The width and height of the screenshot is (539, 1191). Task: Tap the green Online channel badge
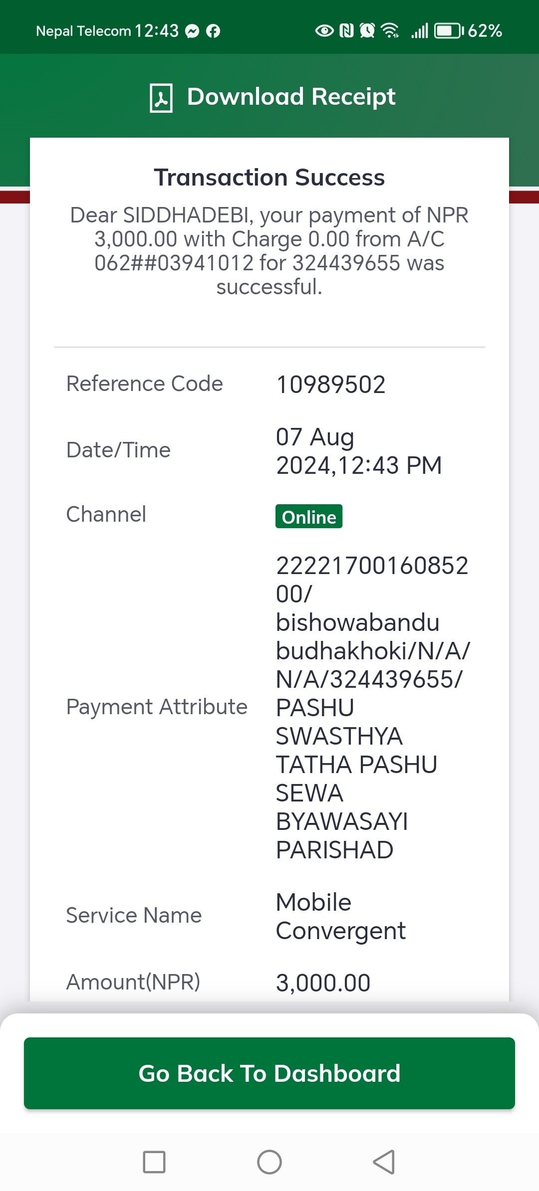tap(309, 517)
